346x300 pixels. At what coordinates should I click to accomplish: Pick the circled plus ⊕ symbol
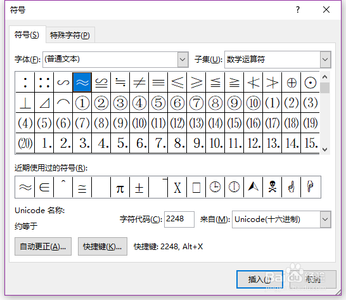(x=292, y=82)
